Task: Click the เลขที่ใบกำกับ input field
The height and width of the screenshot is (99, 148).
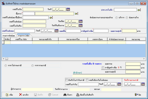Action: point(88,84)
